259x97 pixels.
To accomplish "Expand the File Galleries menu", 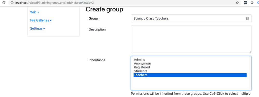I will 41,20.
